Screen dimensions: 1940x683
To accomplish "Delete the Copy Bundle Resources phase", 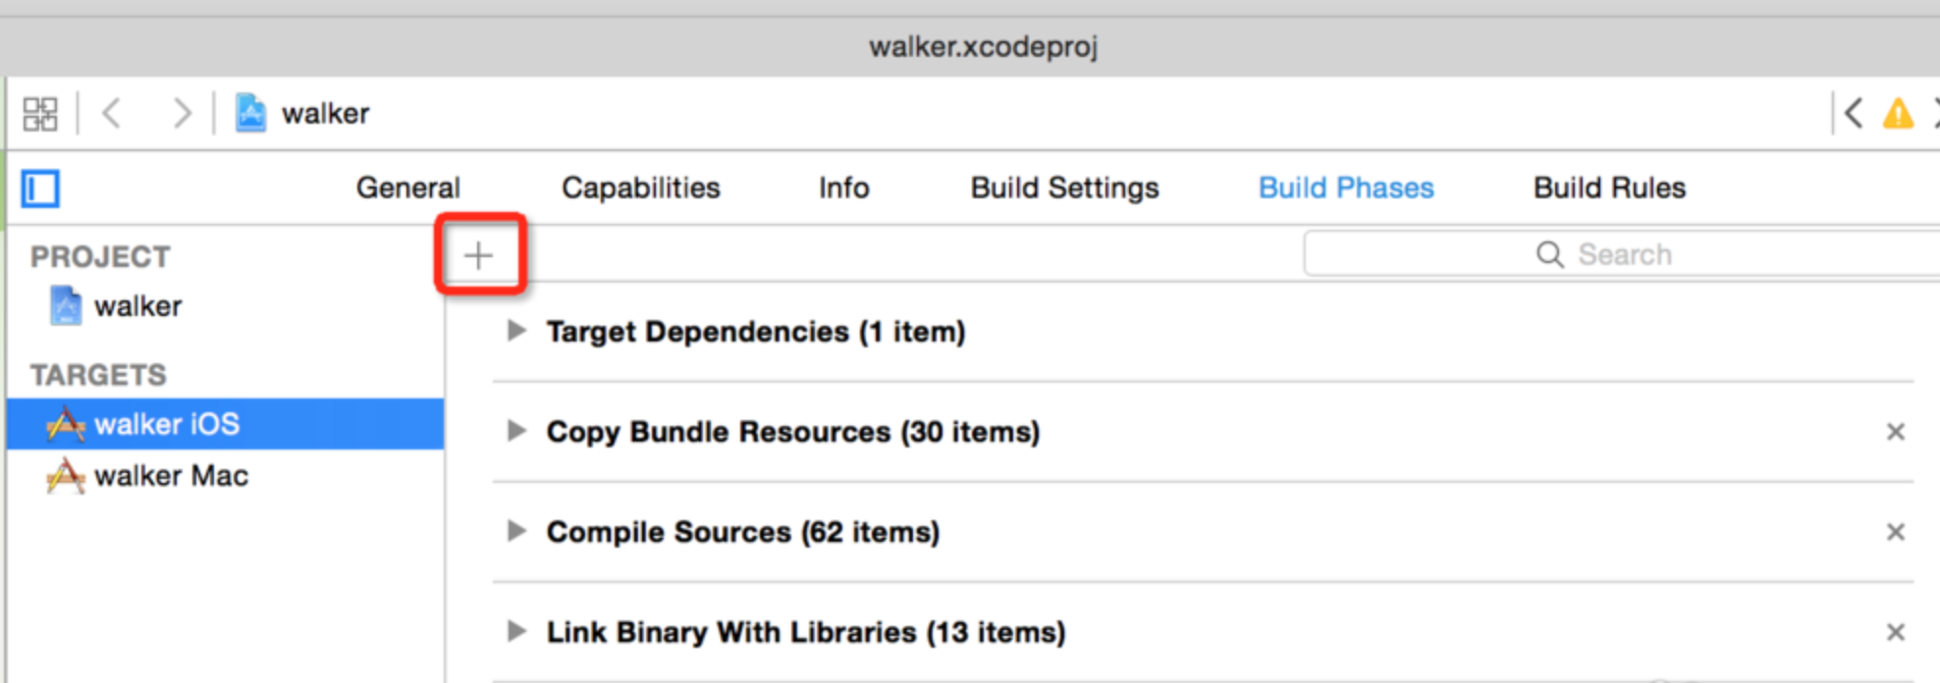I will pos(1896,432).
